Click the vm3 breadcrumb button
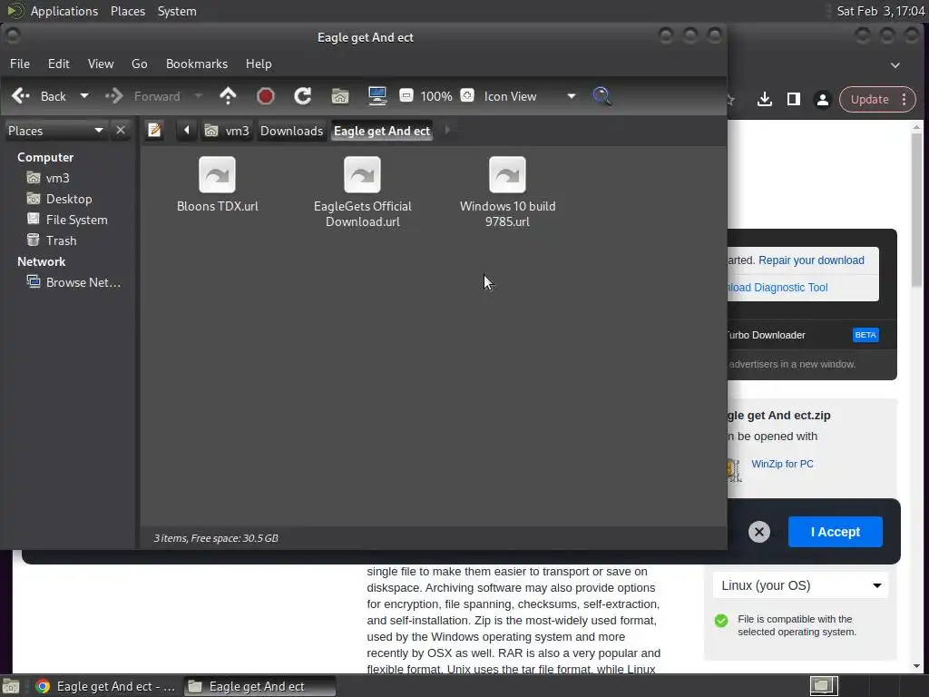Screen dimensions: 929x697 tap(227, 131)
